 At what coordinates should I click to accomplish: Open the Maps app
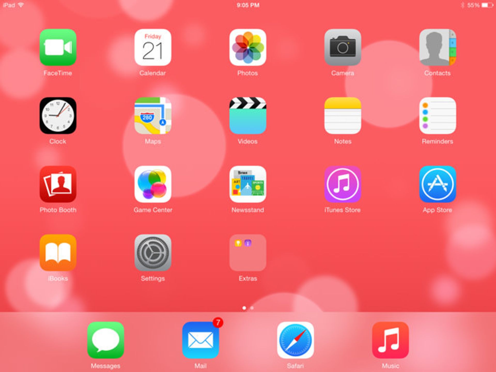(153, 115)
